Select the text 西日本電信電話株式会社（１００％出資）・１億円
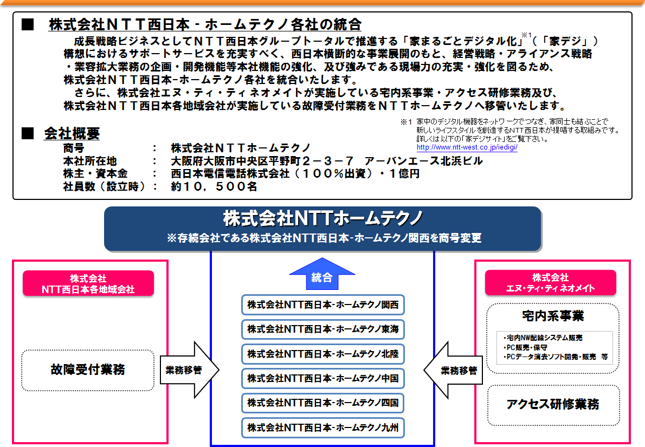The width and height of the screenshot is (645, 447). [295, 173]
